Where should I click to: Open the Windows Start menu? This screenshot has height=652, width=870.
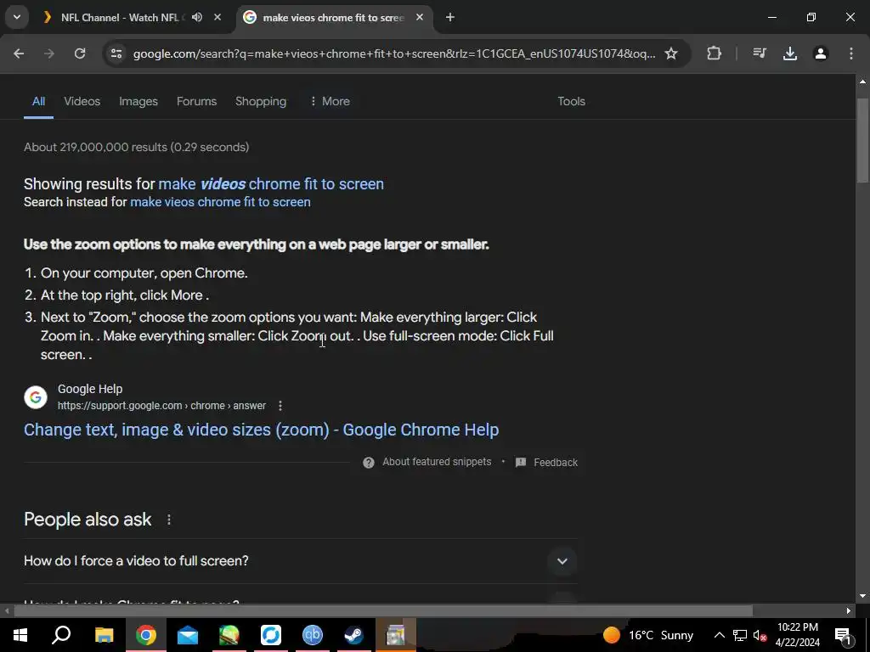click(x=20, y=635)
